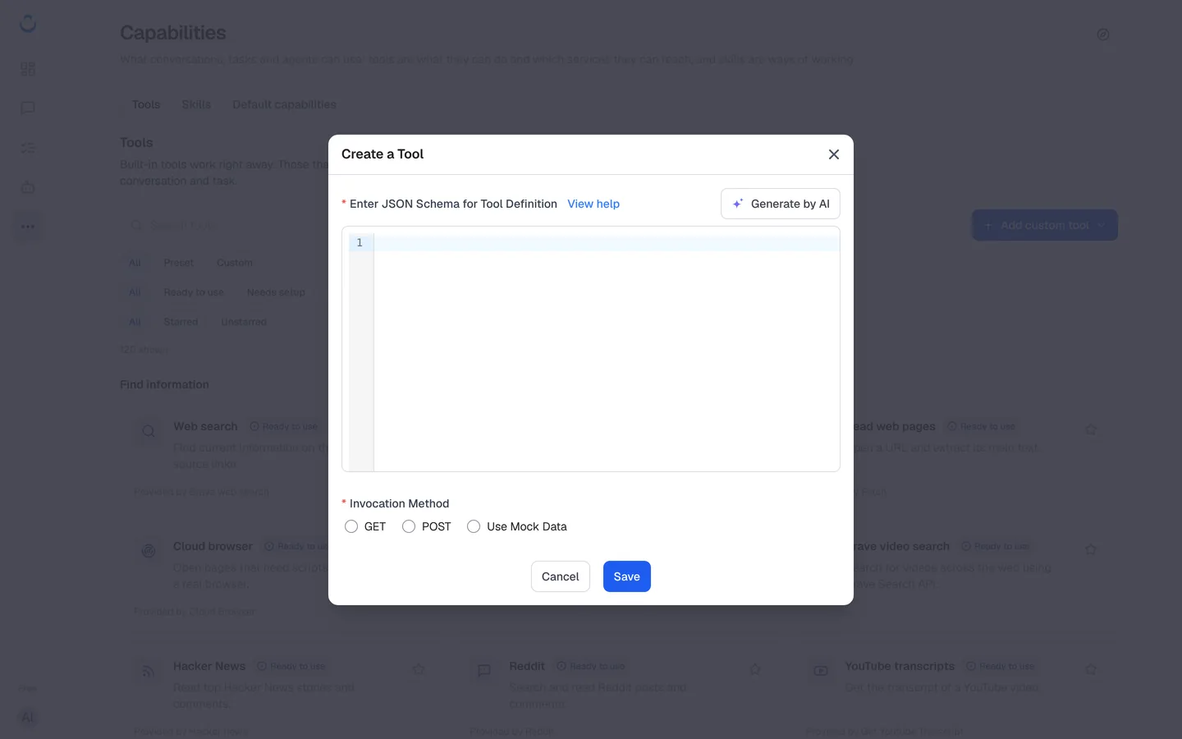Star the YouTube transcripts tool
The width and height of the screenshot is (1182, 739).
tap(1091, 669)
